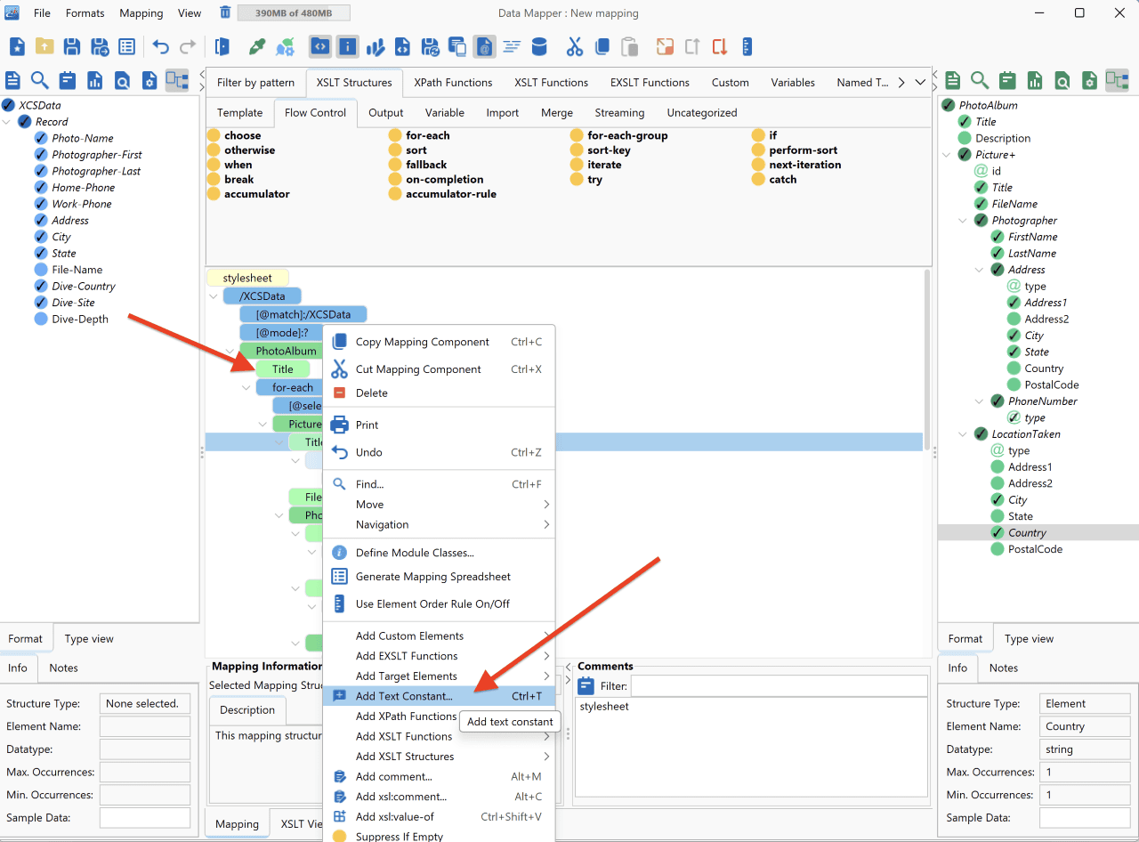The width and height of the screenshot is (1139, 842).
Task: Open the Formats menu in menu bar
Action: pos(85,13)
